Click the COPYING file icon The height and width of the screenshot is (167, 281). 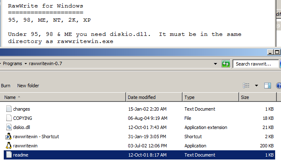pyautogui.click(x=9, y=118)
